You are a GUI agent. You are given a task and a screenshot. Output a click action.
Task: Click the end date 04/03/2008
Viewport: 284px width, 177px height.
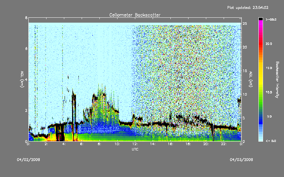pyautogui.click(x=241, y=160)
